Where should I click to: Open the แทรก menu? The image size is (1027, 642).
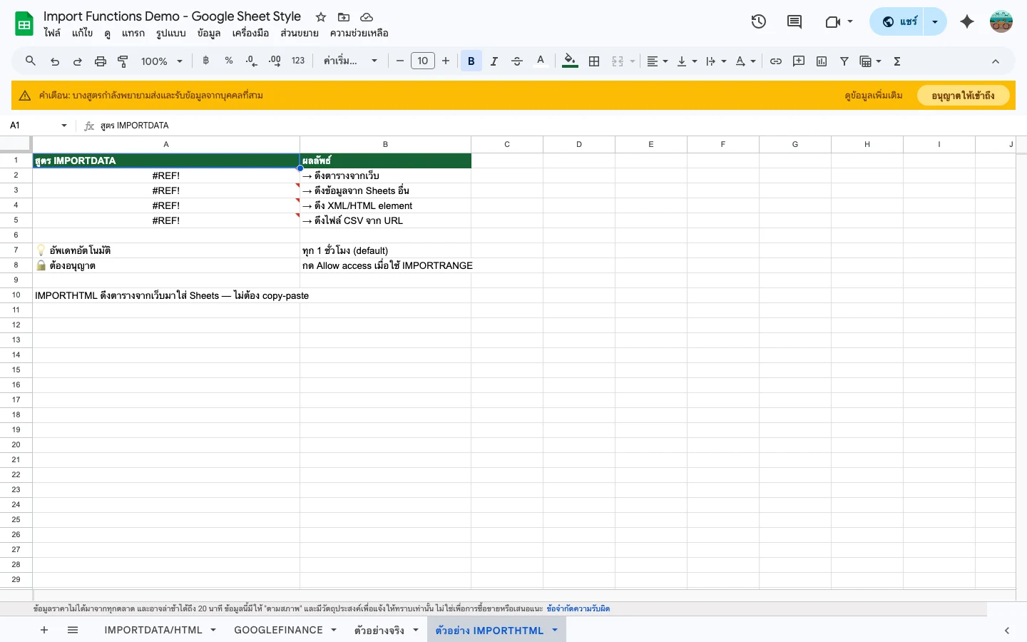pos(133,33)
